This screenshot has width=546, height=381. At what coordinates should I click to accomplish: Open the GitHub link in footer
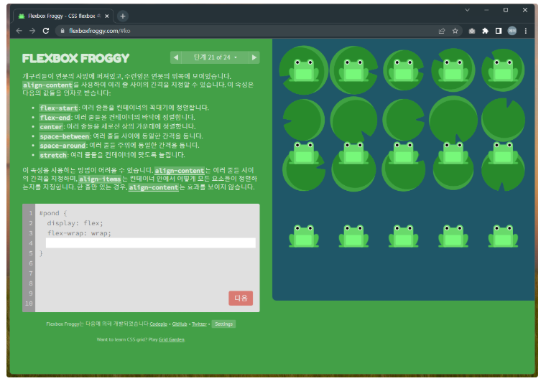tap(180, 324)
